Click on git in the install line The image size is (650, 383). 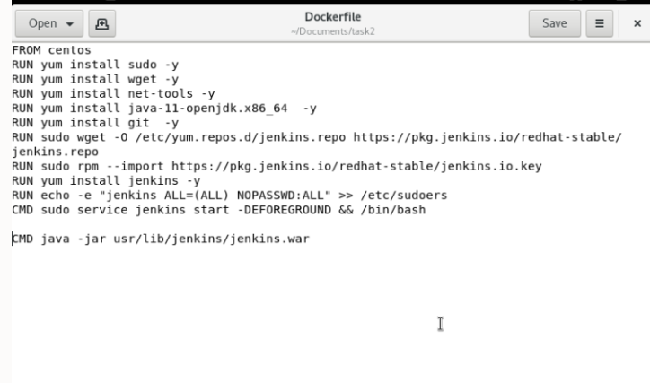click(x=138, y=123)
